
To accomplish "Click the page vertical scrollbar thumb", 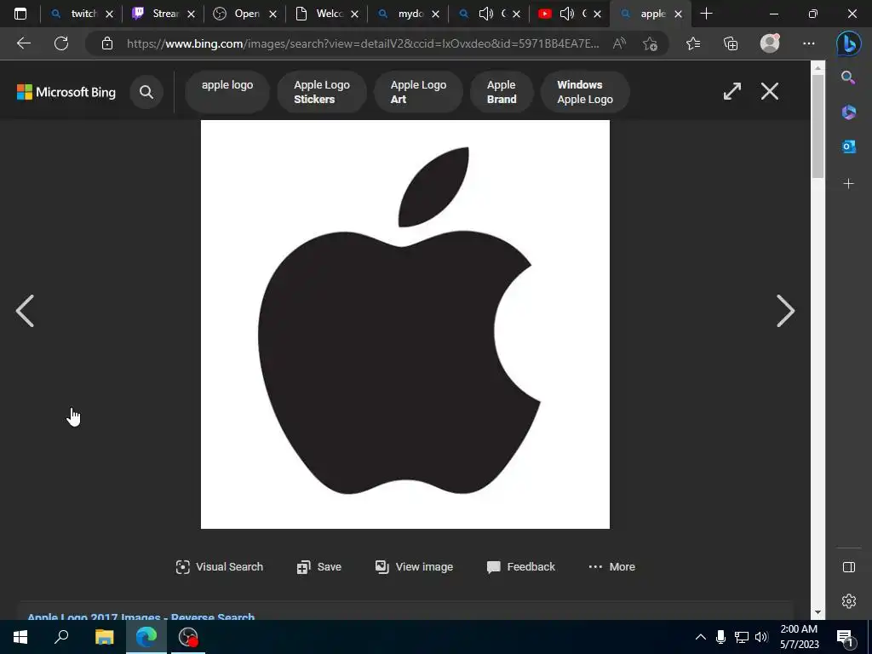I will [817, 127].
